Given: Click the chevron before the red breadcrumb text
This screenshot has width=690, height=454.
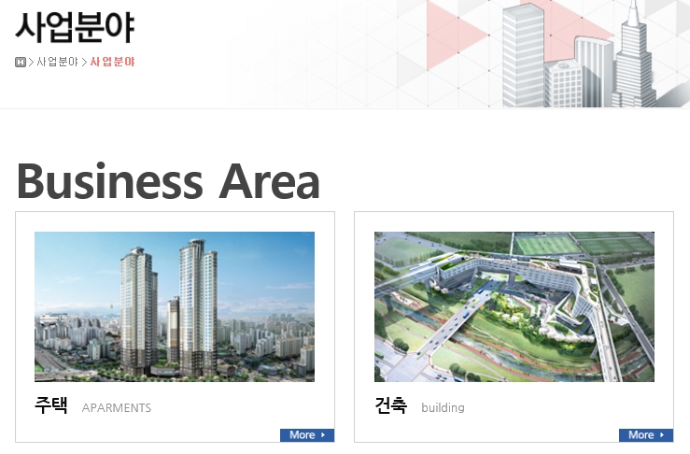Looking at the screenshot, I should 84,62.
